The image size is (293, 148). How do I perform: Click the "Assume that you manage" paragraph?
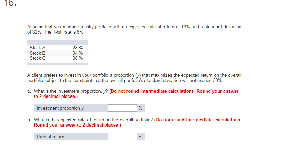(x=134, y=29)
